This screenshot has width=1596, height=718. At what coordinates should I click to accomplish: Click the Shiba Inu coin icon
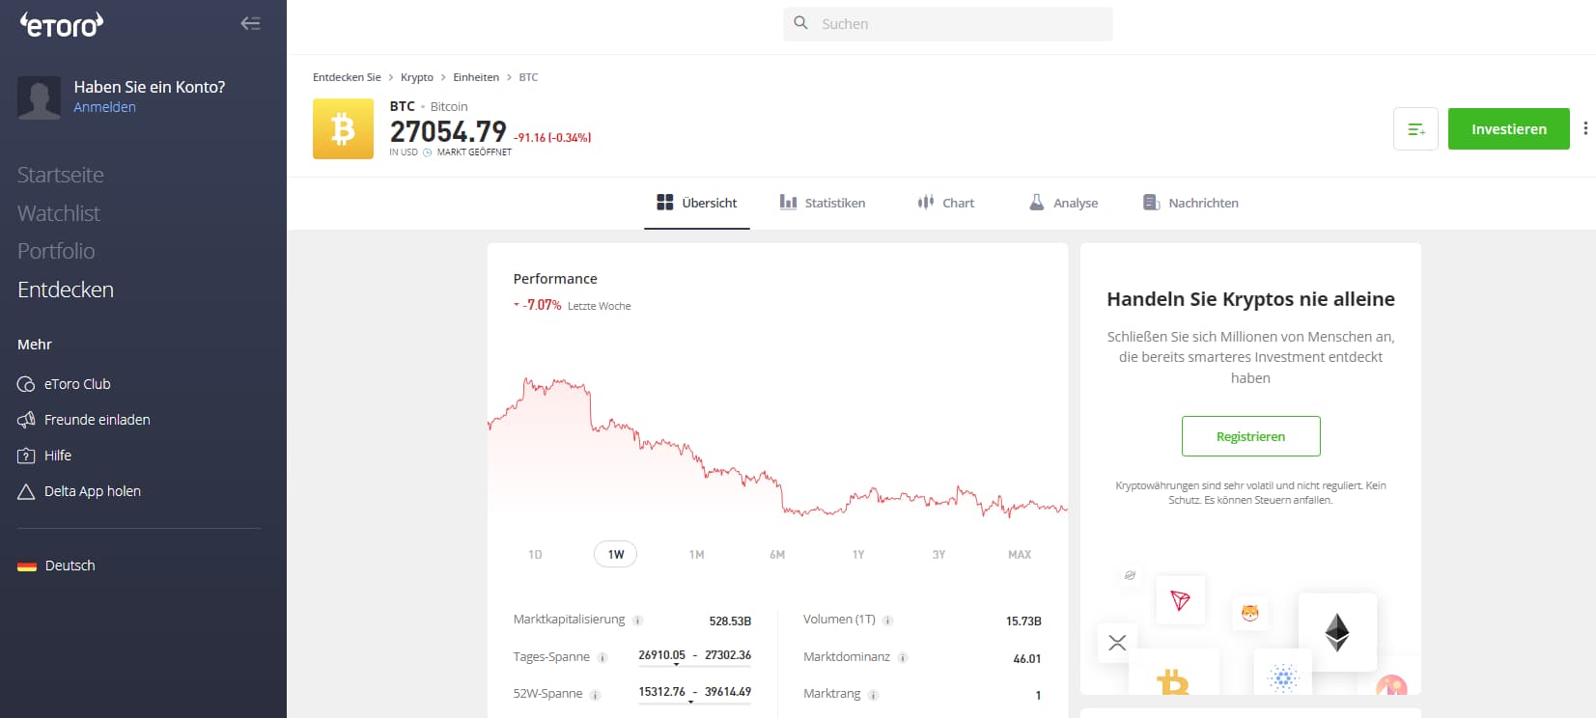[1250, 613]
